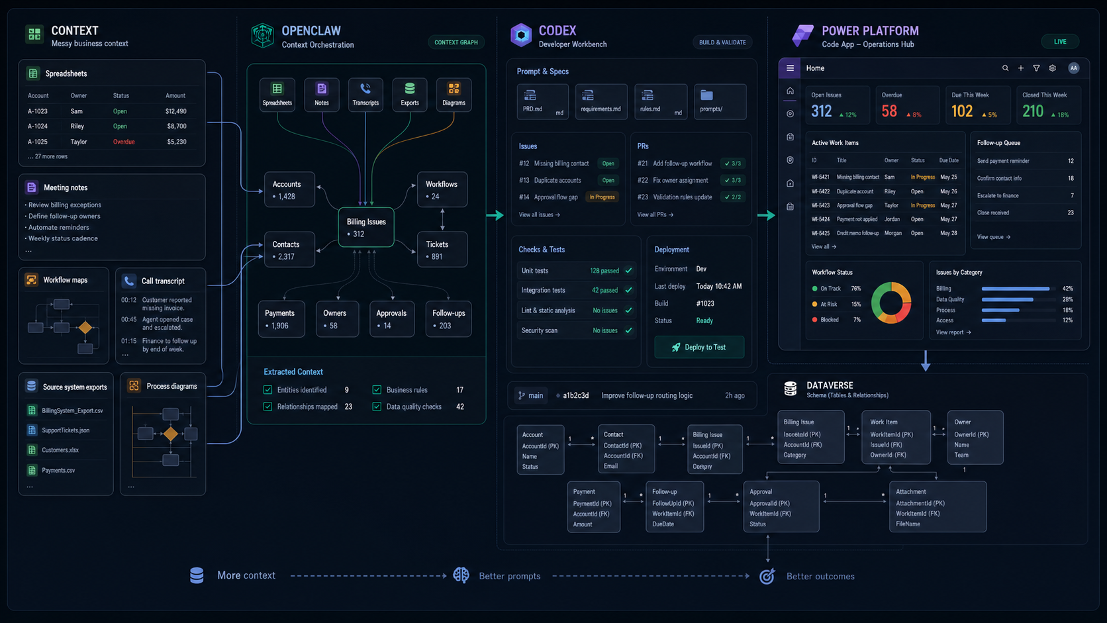Open the AA user avatar
Screen dimensions: 1107x623
pyautogui.click(x=1073, y=68)
